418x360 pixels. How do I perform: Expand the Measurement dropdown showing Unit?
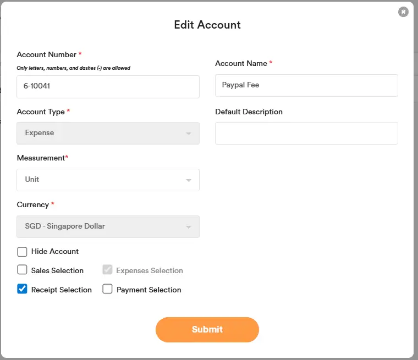pyautogui.click(x=108, y=180)
